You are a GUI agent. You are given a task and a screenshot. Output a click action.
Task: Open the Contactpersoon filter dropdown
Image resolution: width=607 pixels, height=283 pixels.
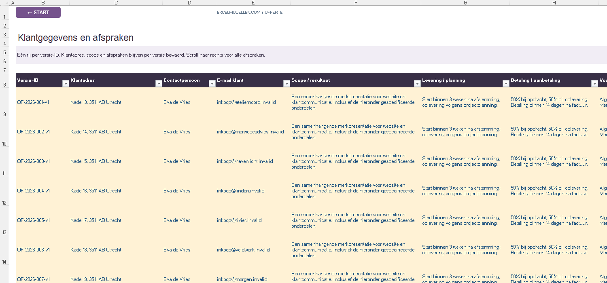[212, 83]
